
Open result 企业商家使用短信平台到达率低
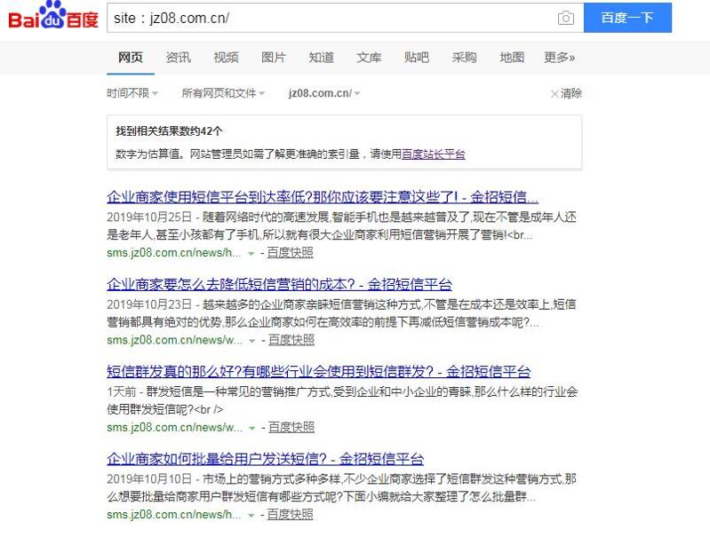click(x=323, y=197)
